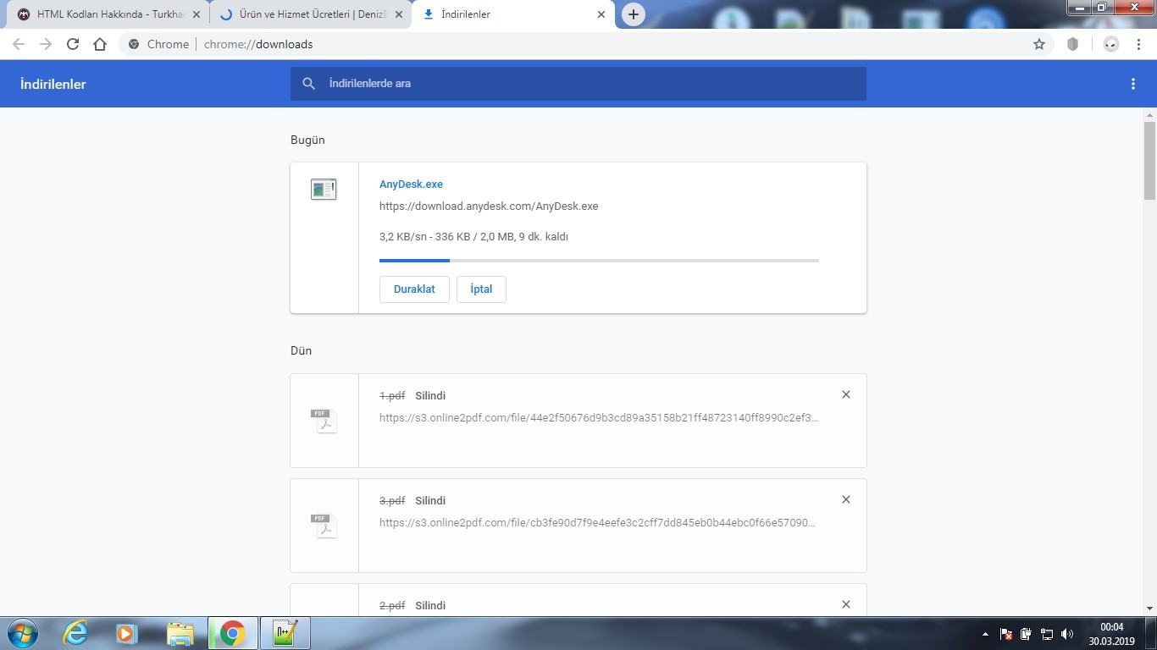Image resolution: width=1157 pixels, height=650 pixels.
Task: Click the magnifier icon in downloads search
Action: (309, 84)
